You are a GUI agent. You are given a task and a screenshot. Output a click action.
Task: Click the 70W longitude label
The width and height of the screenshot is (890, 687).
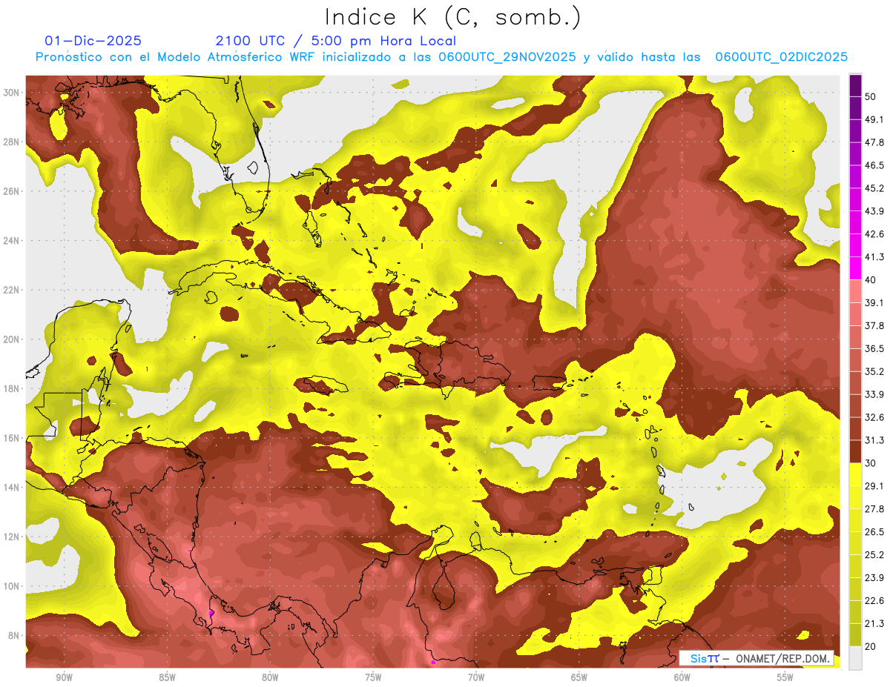(476, 677)
